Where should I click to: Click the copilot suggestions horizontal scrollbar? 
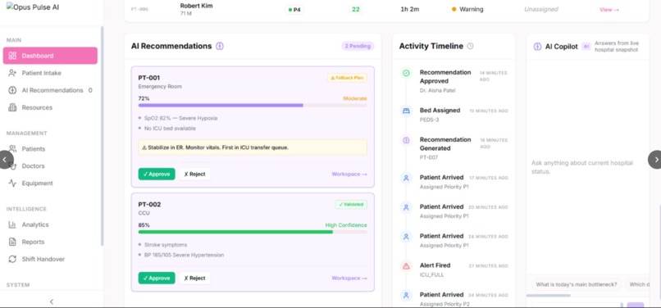click(x=549, y=296)
